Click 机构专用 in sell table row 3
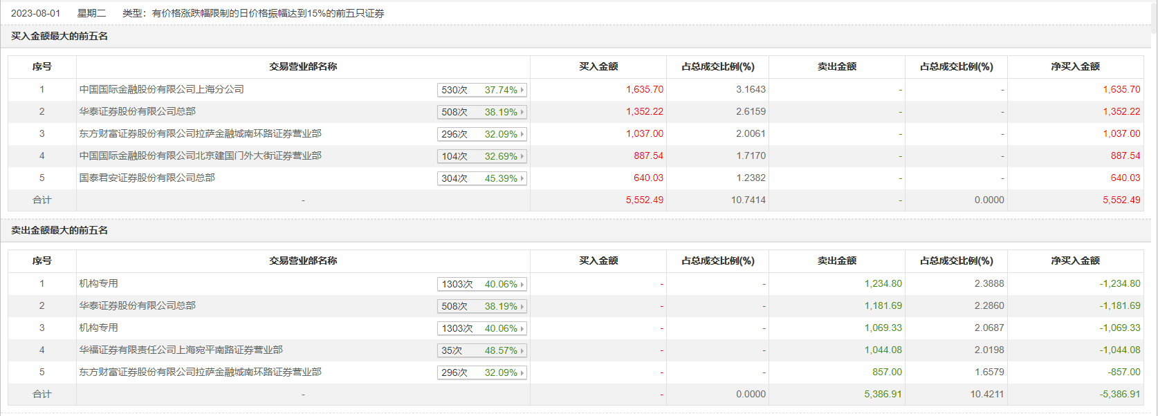The image size is (1158, 416). click(x=98, y=328)
